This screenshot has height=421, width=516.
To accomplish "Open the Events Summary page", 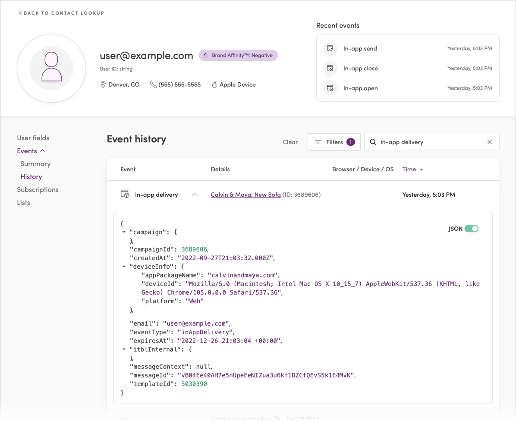I will [x=35, y=164].
